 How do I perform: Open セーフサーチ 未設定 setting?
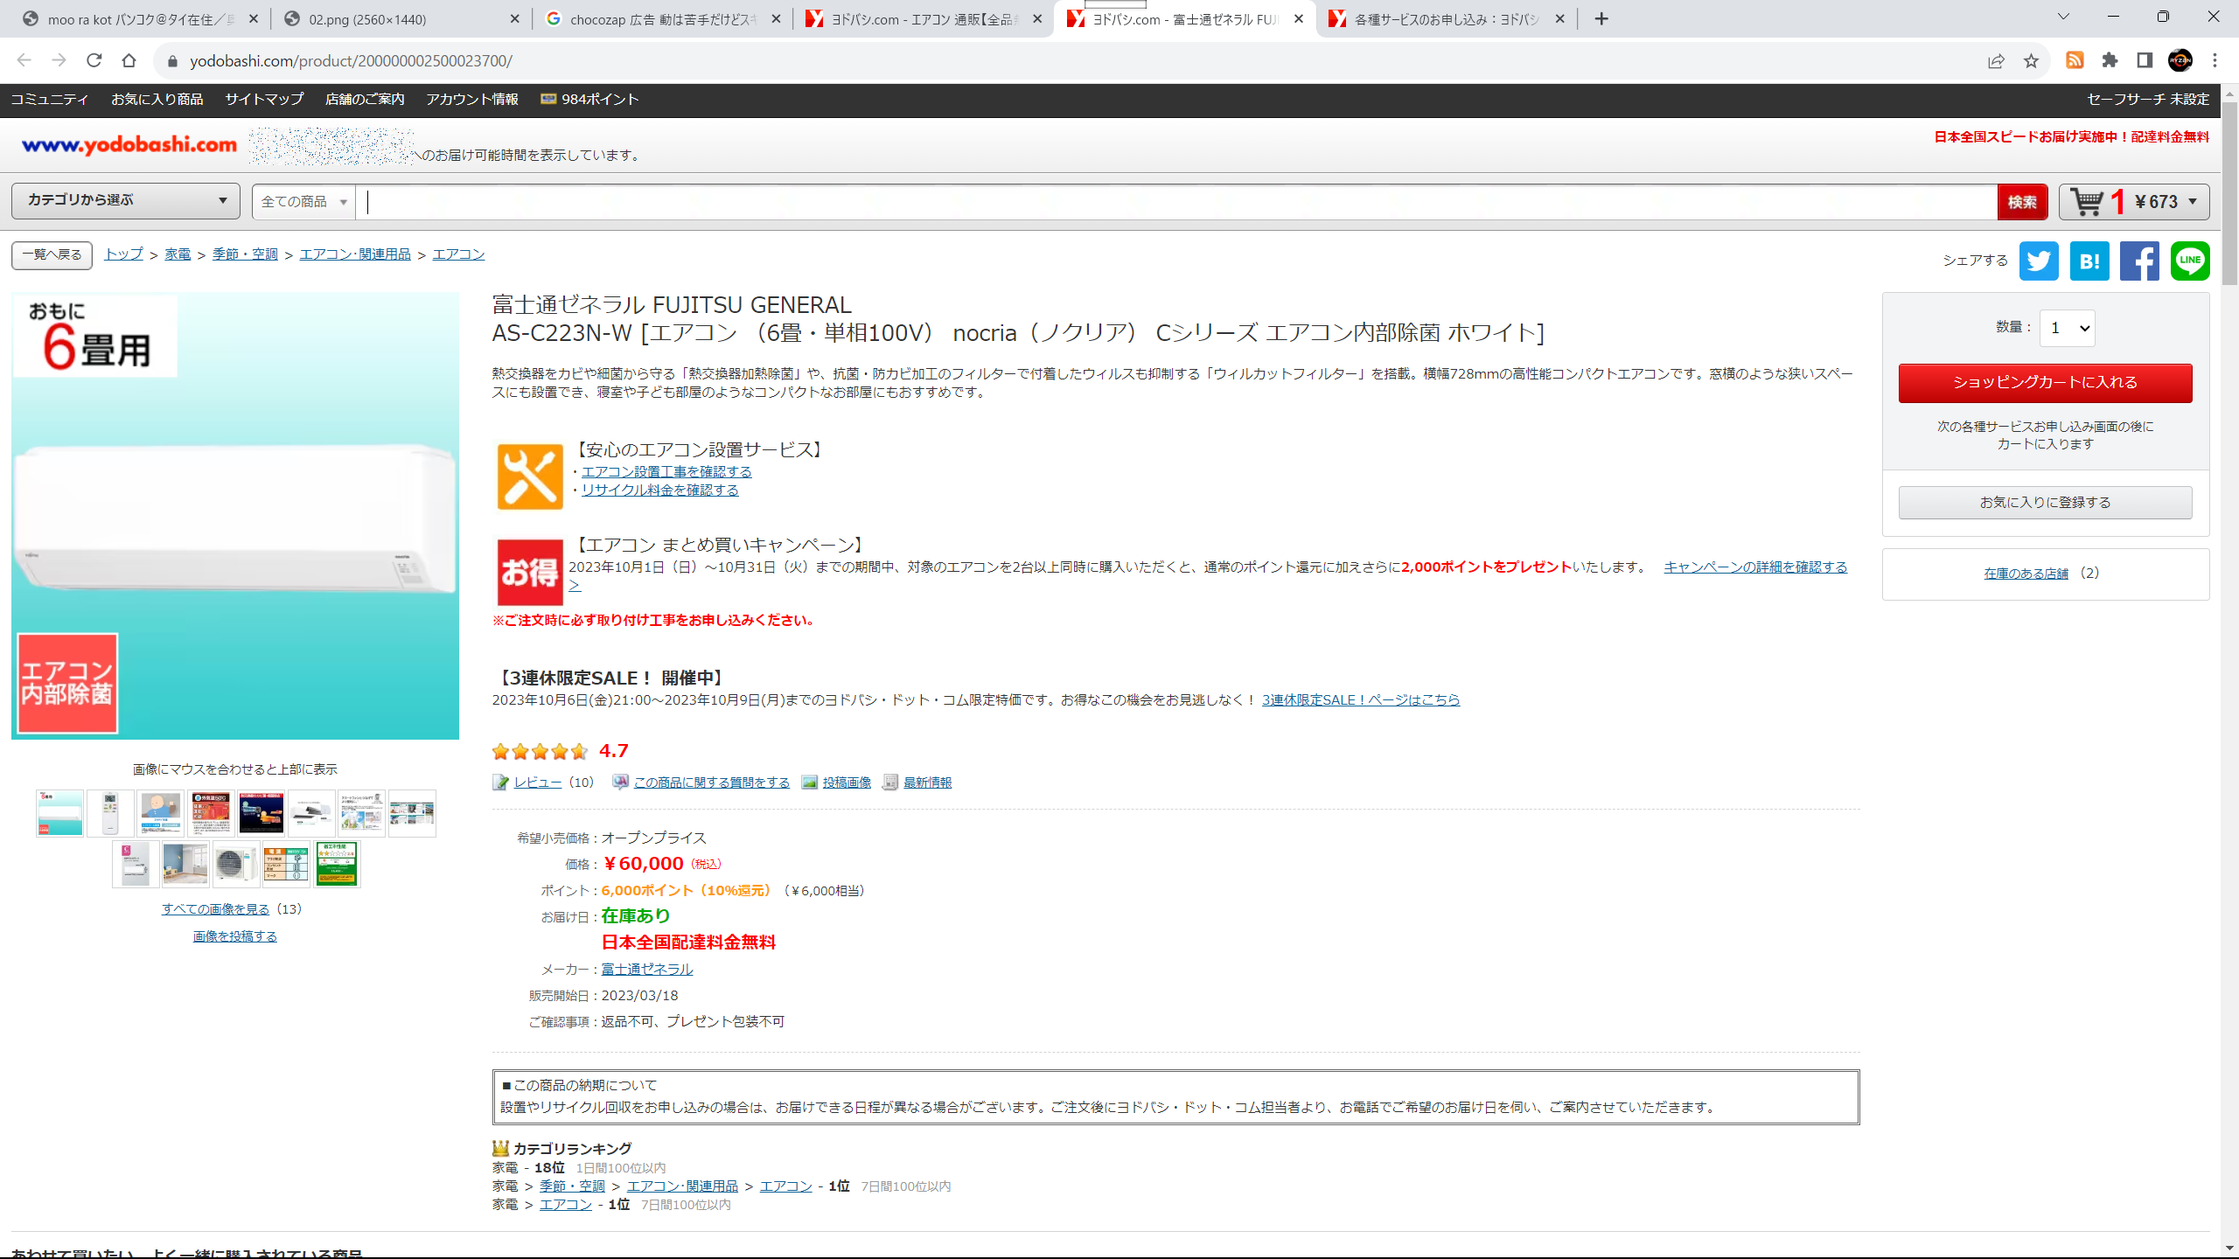(x=2148, y=100)
